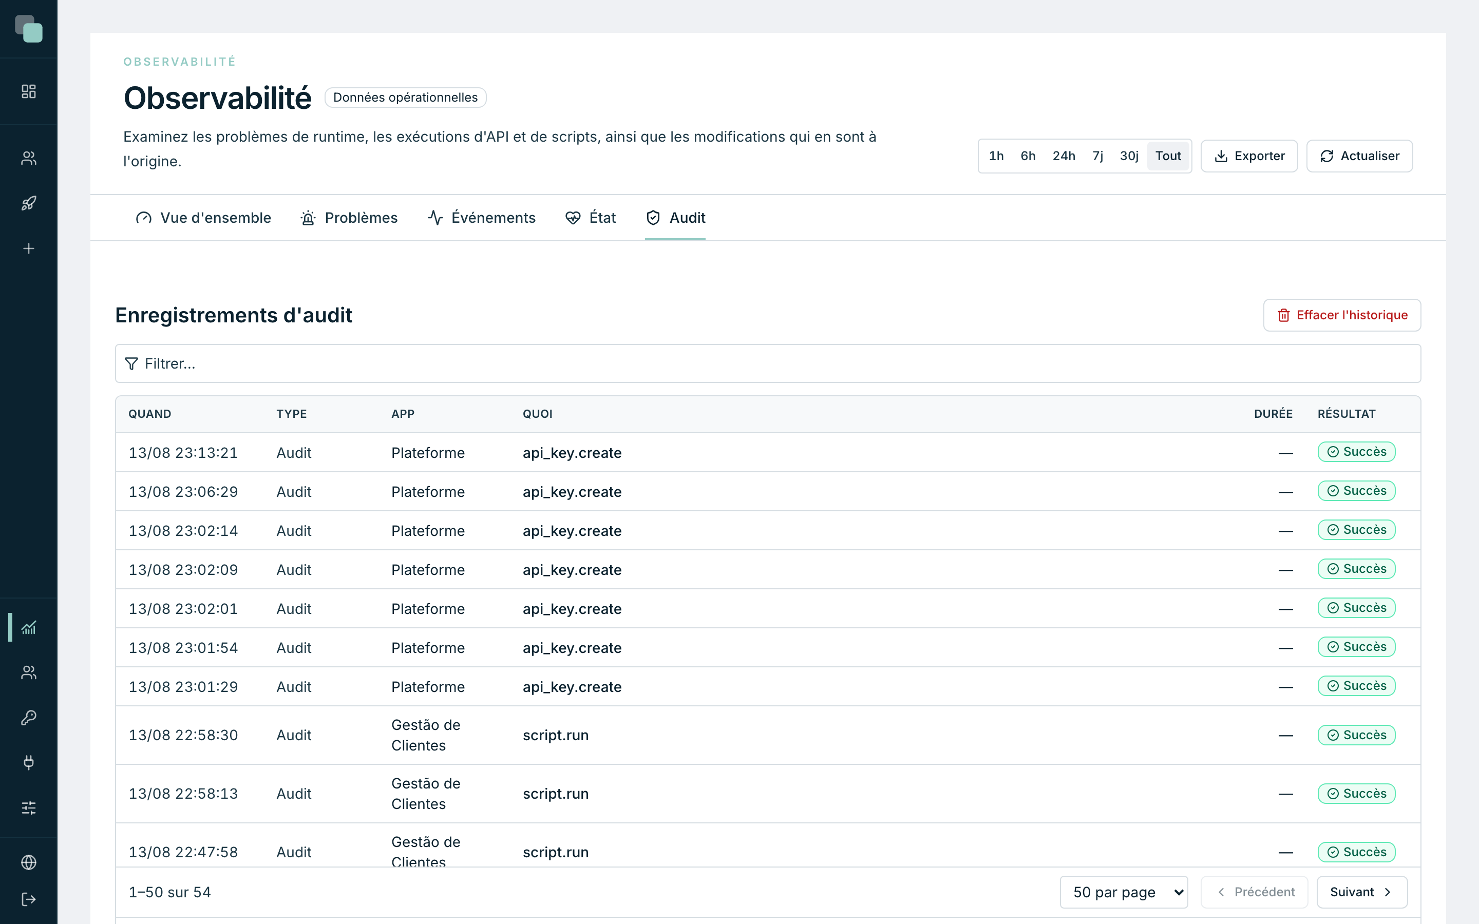Image resolution: width=1479 pixels, height=924 pixels.
Task: Click Plateforme in the 23:02:09 row
Action: coord(428,570)
